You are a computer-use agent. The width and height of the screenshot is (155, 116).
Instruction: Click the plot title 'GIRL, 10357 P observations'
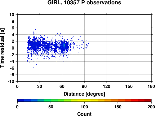pyautogui.click(x=84, y=2)
